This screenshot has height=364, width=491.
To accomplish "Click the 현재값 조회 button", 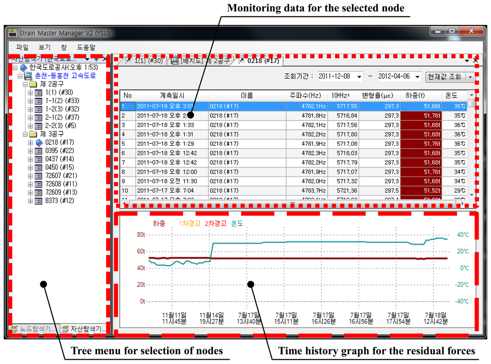I will (444, 77).
